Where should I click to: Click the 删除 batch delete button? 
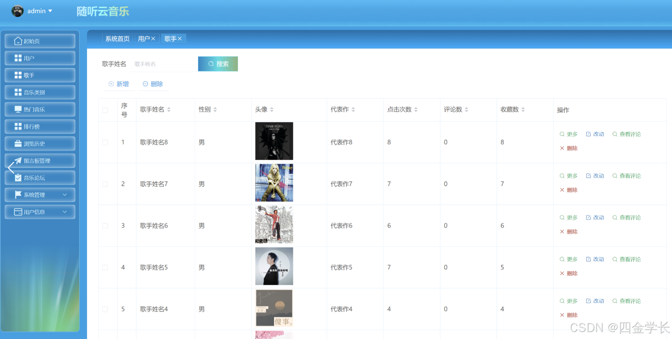coord(153,84)
